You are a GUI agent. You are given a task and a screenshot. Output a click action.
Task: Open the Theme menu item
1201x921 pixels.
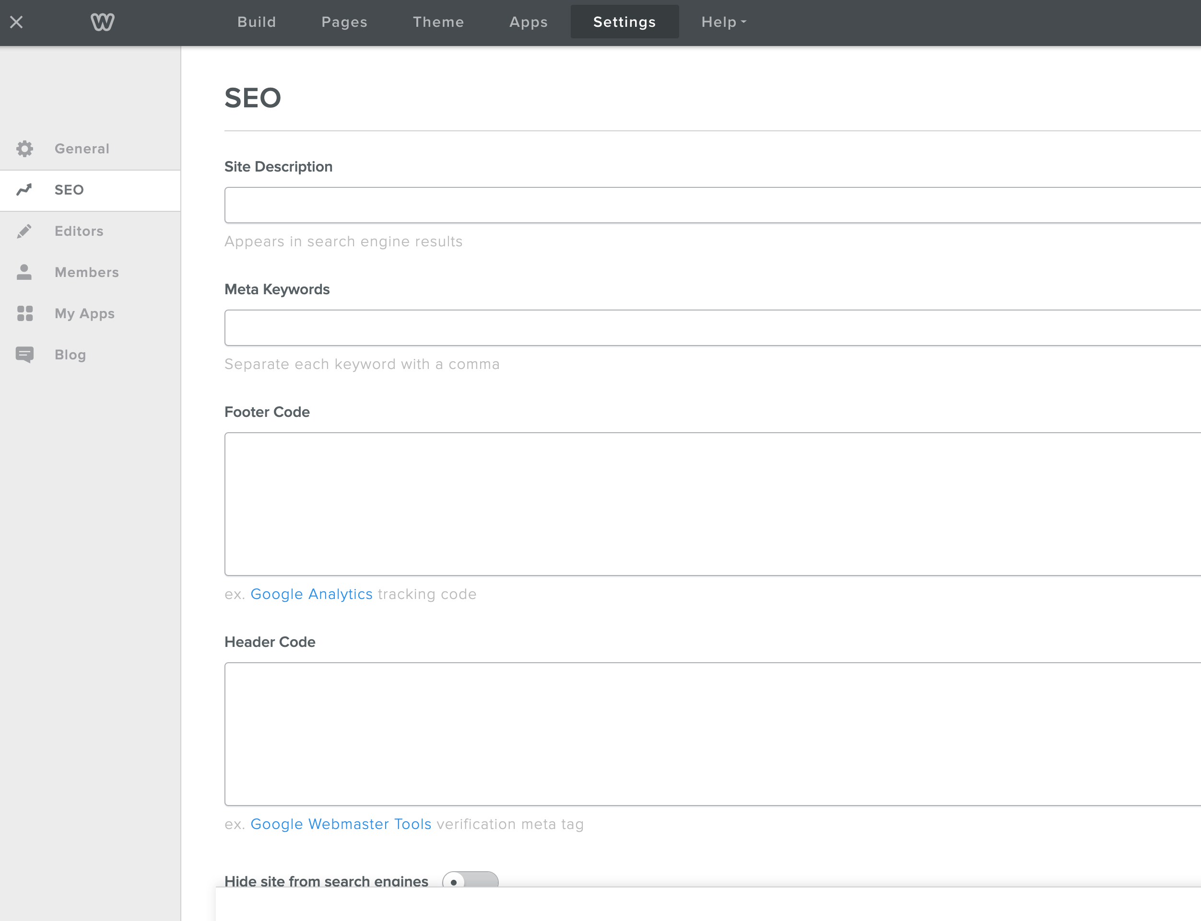pyautogui.click(x=439, y=22)
